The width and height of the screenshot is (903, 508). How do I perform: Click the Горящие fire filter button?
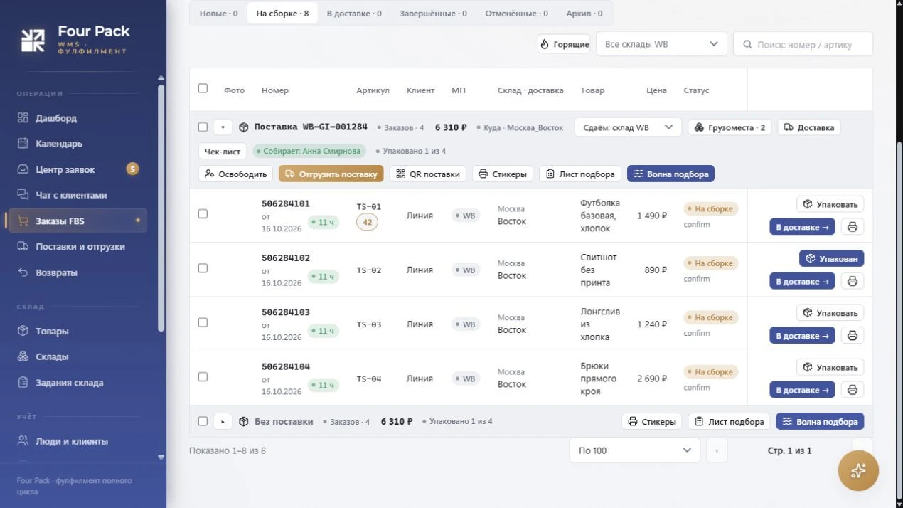[564, 44]
